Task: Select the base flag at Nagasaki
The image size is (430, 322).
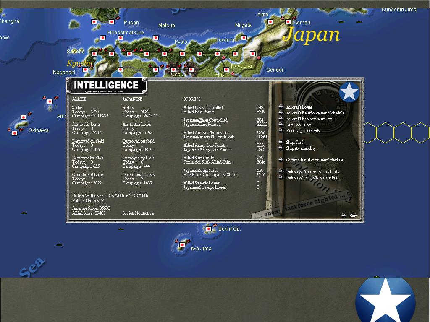Action: [85, 70]
